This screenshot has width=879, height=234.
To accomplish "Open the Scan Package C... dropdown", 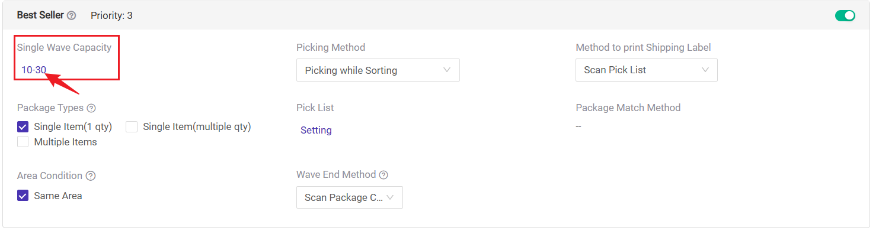I will [x=350, y=197].
